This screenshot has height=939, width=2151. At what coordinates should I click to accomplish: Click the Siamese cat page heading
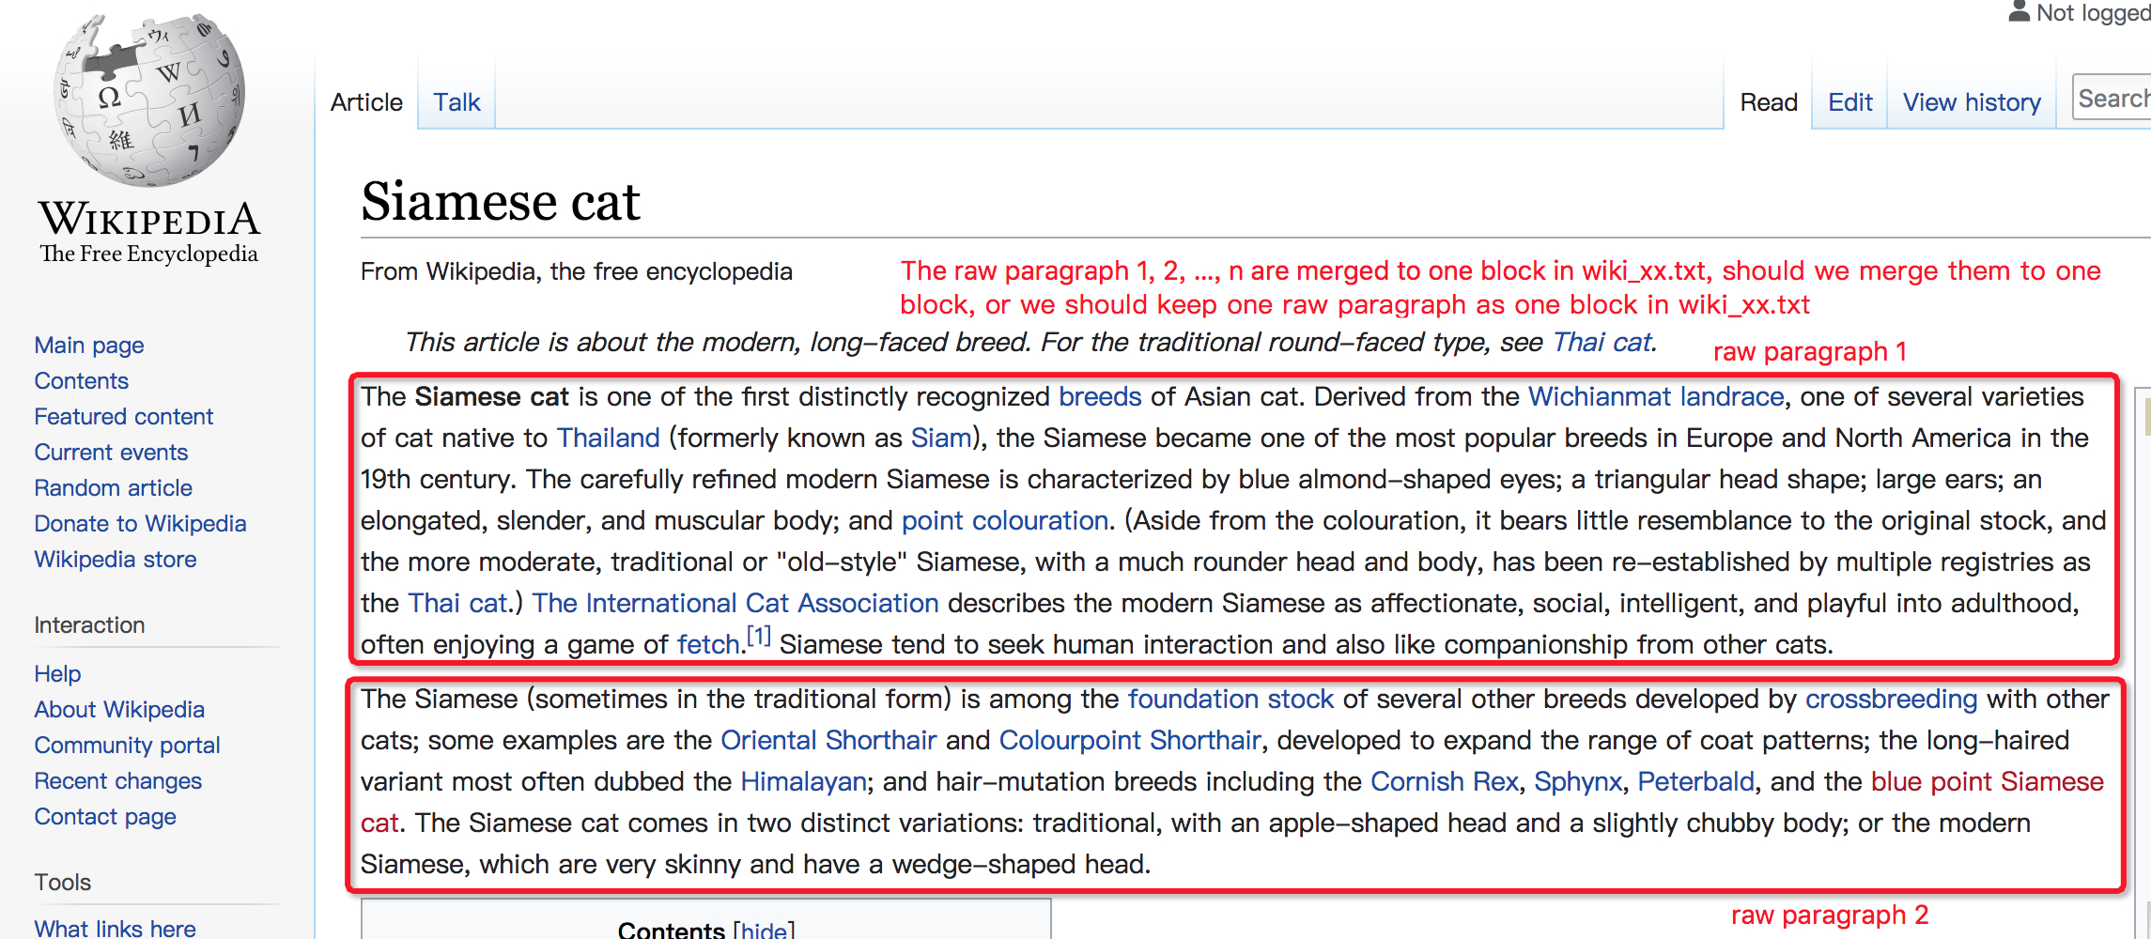[501, 201]
